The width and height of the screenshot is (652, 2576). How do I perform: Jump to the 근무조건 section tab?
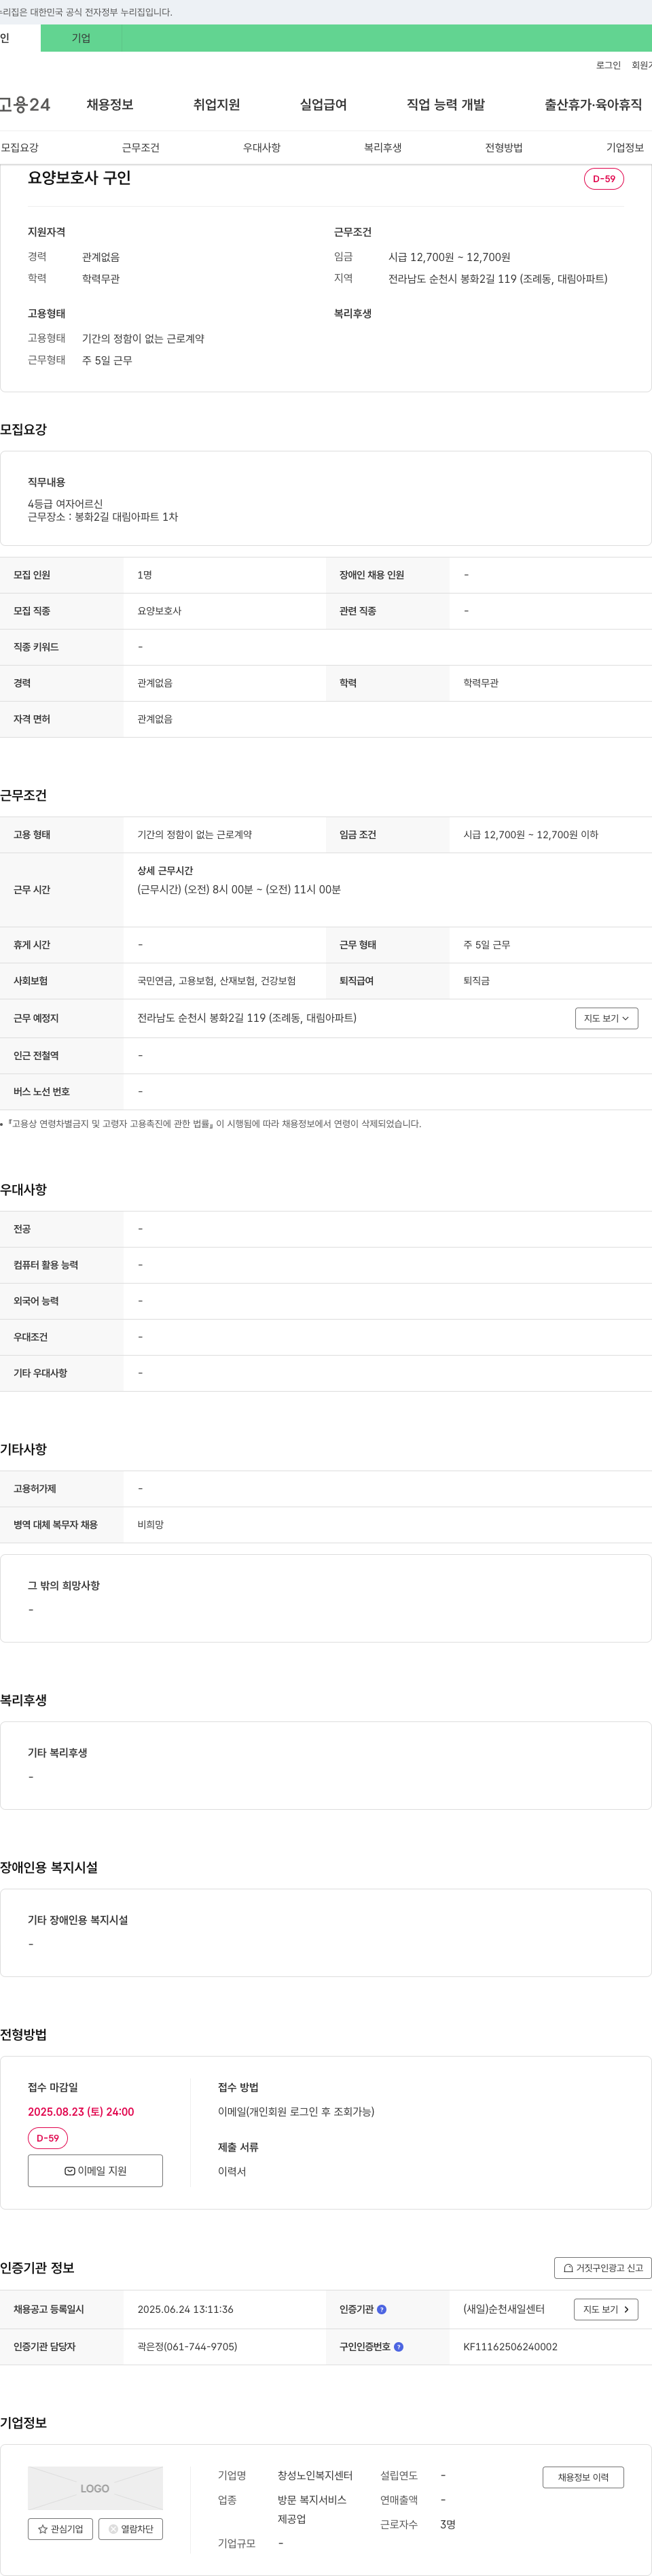141,148
